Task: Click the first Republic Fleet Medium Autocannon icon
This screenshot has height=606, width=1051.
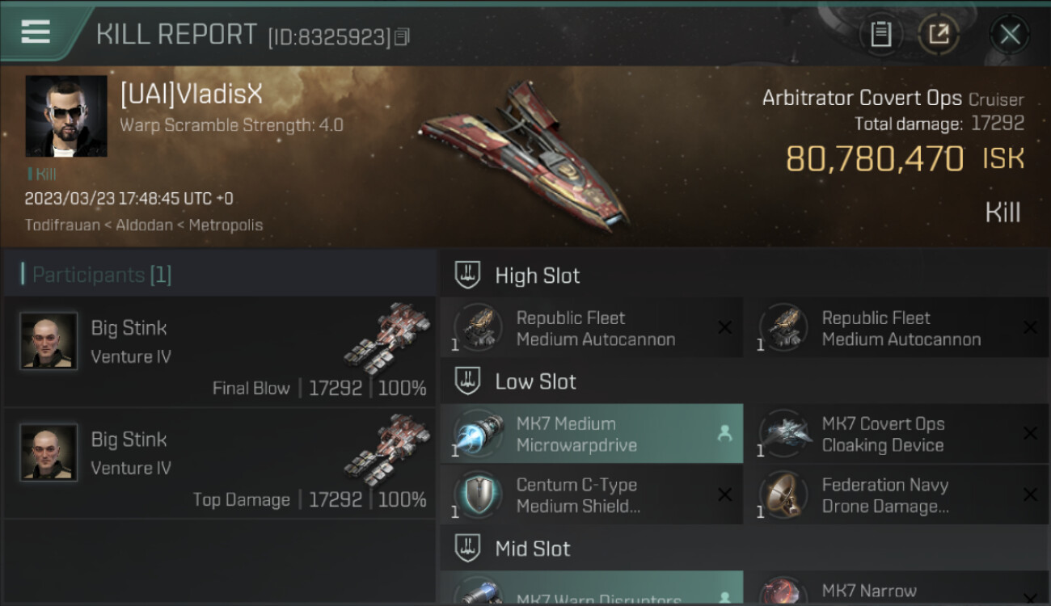Action: (478, 327)
